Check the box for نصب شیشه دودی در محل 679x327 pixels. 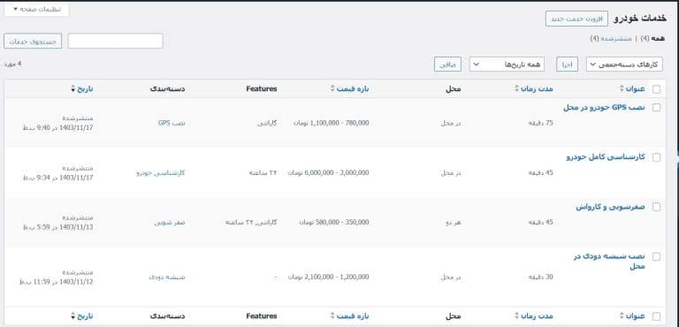click(x=657, y=257)
